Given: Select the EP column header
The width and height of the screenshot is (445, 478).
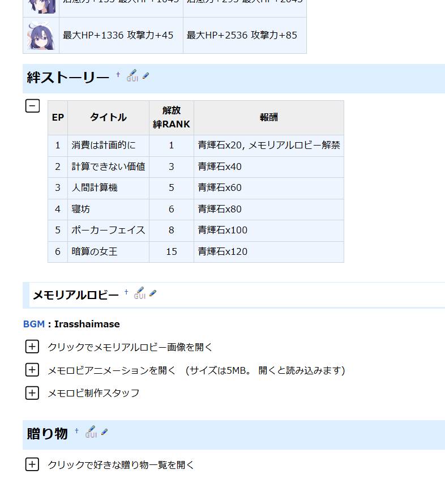Looking at the screenshot, I should coord(58,117).
